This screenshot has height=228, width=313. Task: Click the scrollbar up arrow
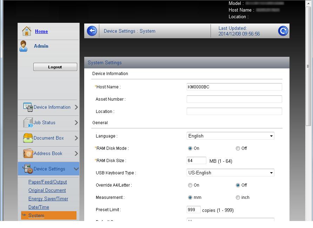click(308, 4)
